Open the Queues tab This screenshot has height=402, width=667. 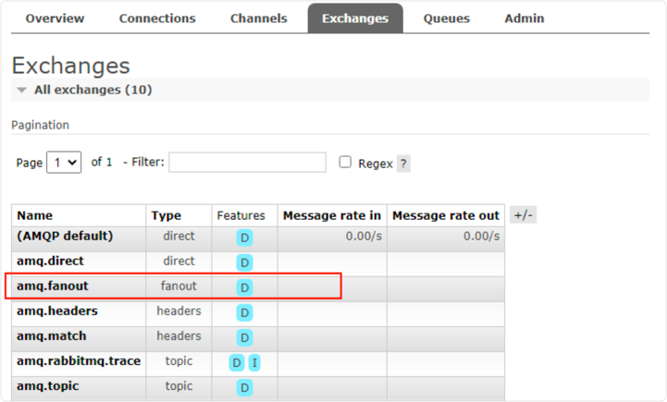447,18
